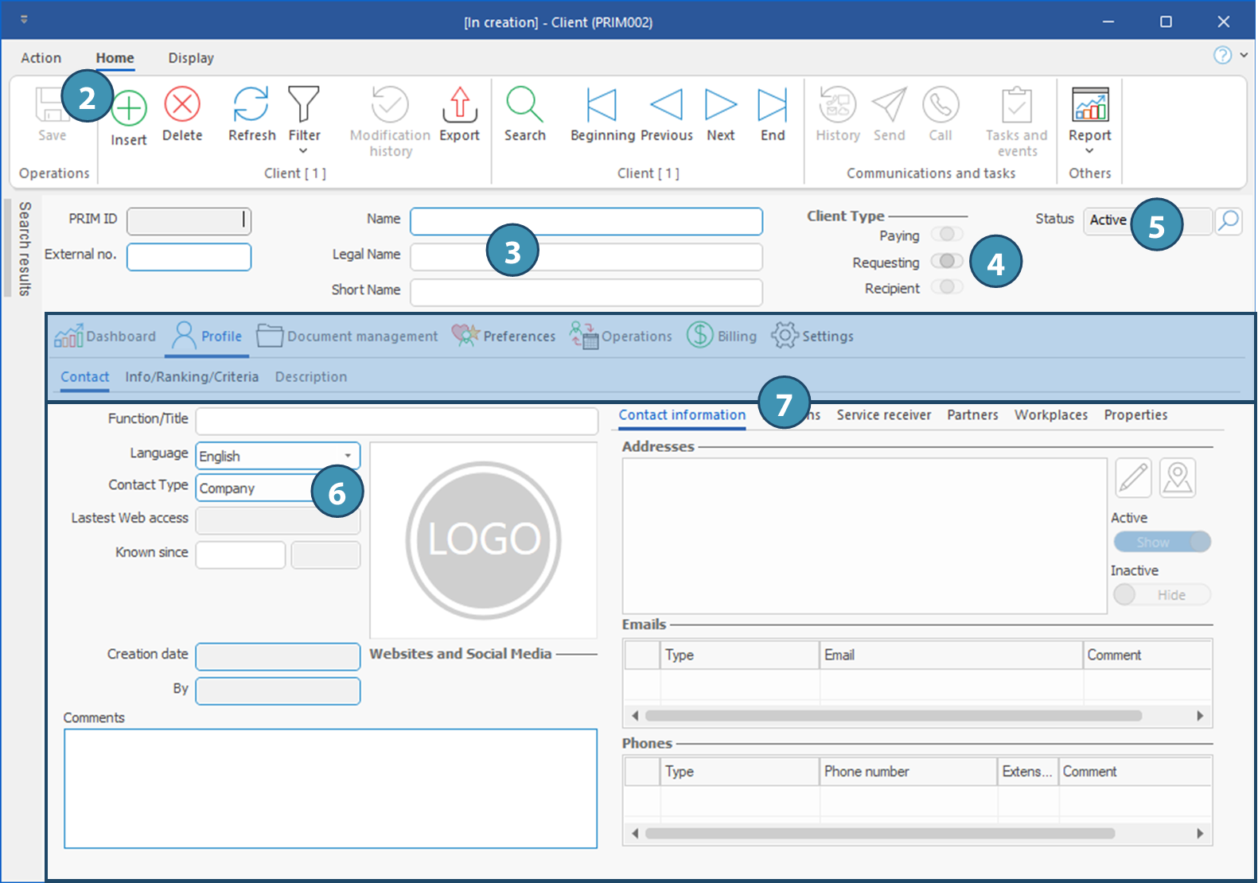Screen dimensions: 1258x883
Task: Expand the Filter dropdown arrow
Action: click(x=303, y=151)
